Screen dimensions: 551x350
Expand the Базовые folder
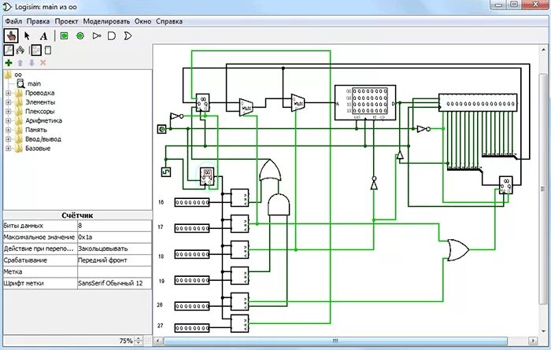coord(8,149)
